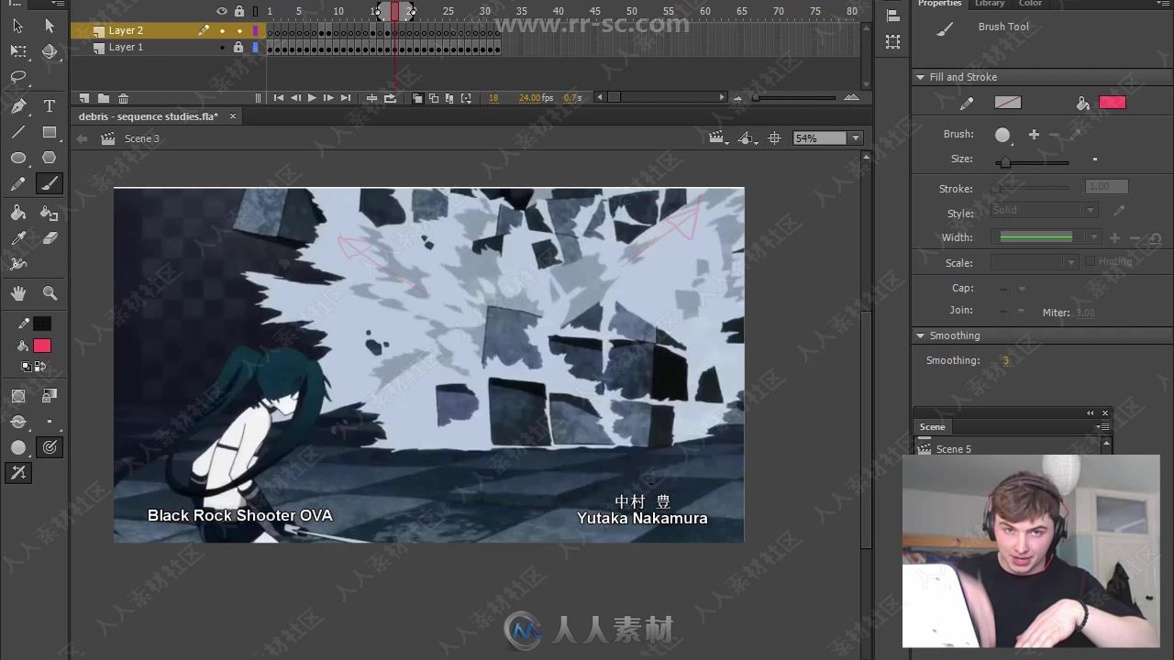Open the Edit Scene dropdown

point(718,138)
